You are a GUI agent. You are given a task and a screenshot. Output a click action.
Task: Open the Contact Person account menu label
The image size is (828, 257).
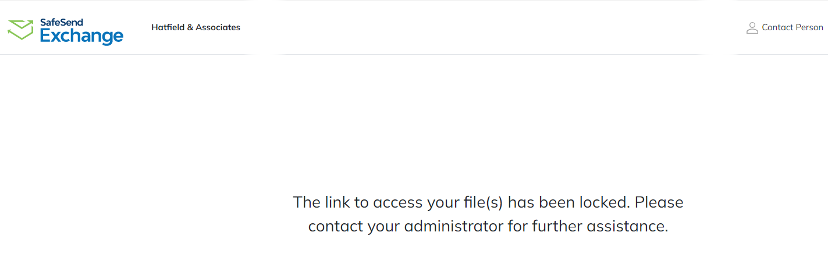tap(792, 27)
